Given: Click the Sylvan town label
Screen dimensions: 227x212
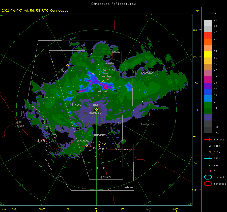Looking at the screenshot, I should [x=97, y=74].
